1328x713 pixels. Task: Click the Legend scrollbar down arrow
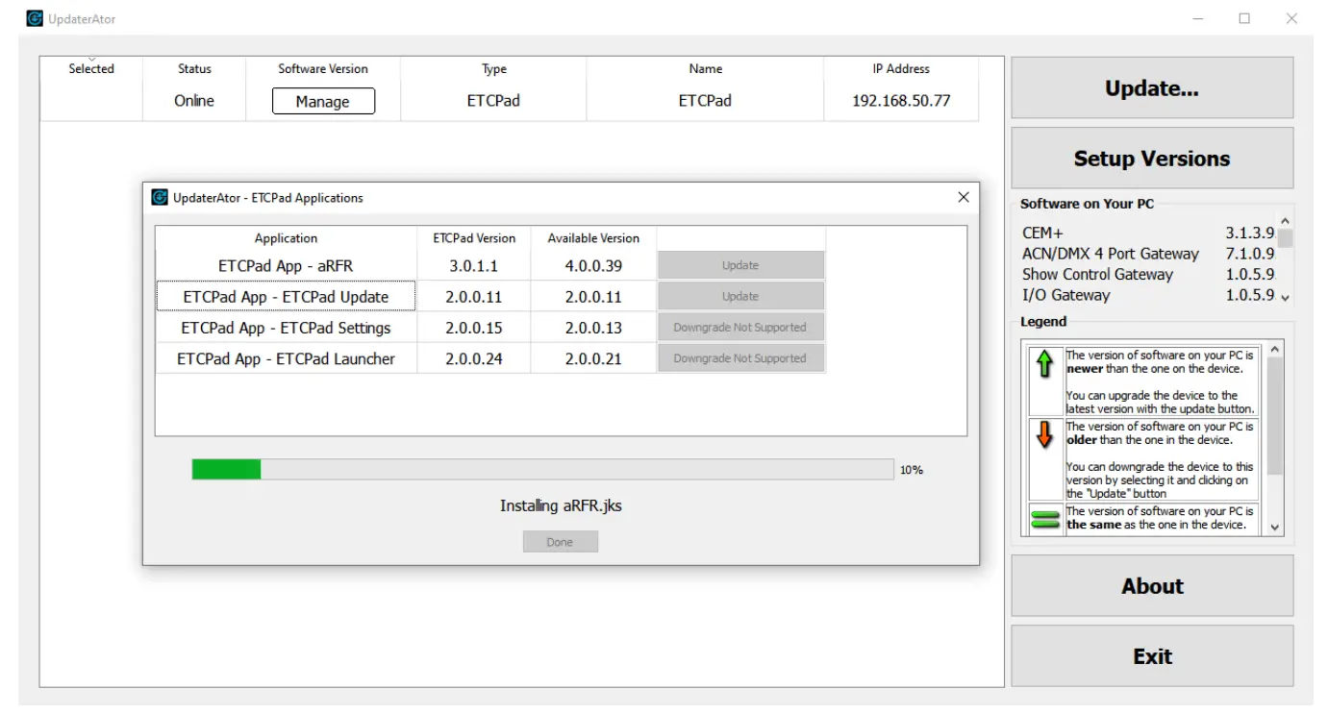click(x=1275, y=527)
